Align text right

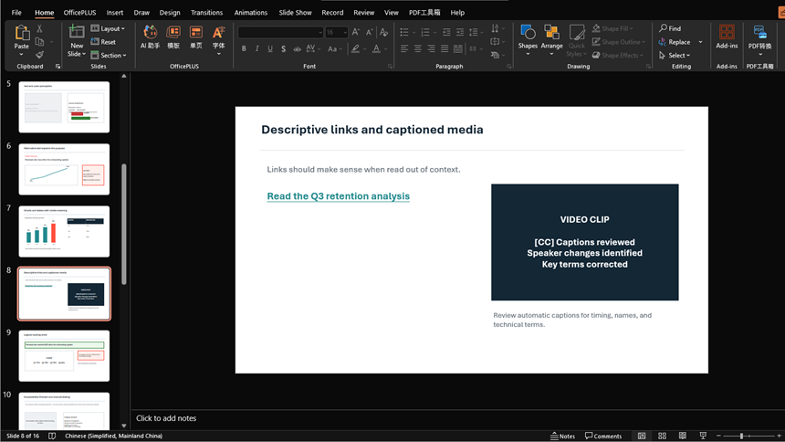click(431, 48)
